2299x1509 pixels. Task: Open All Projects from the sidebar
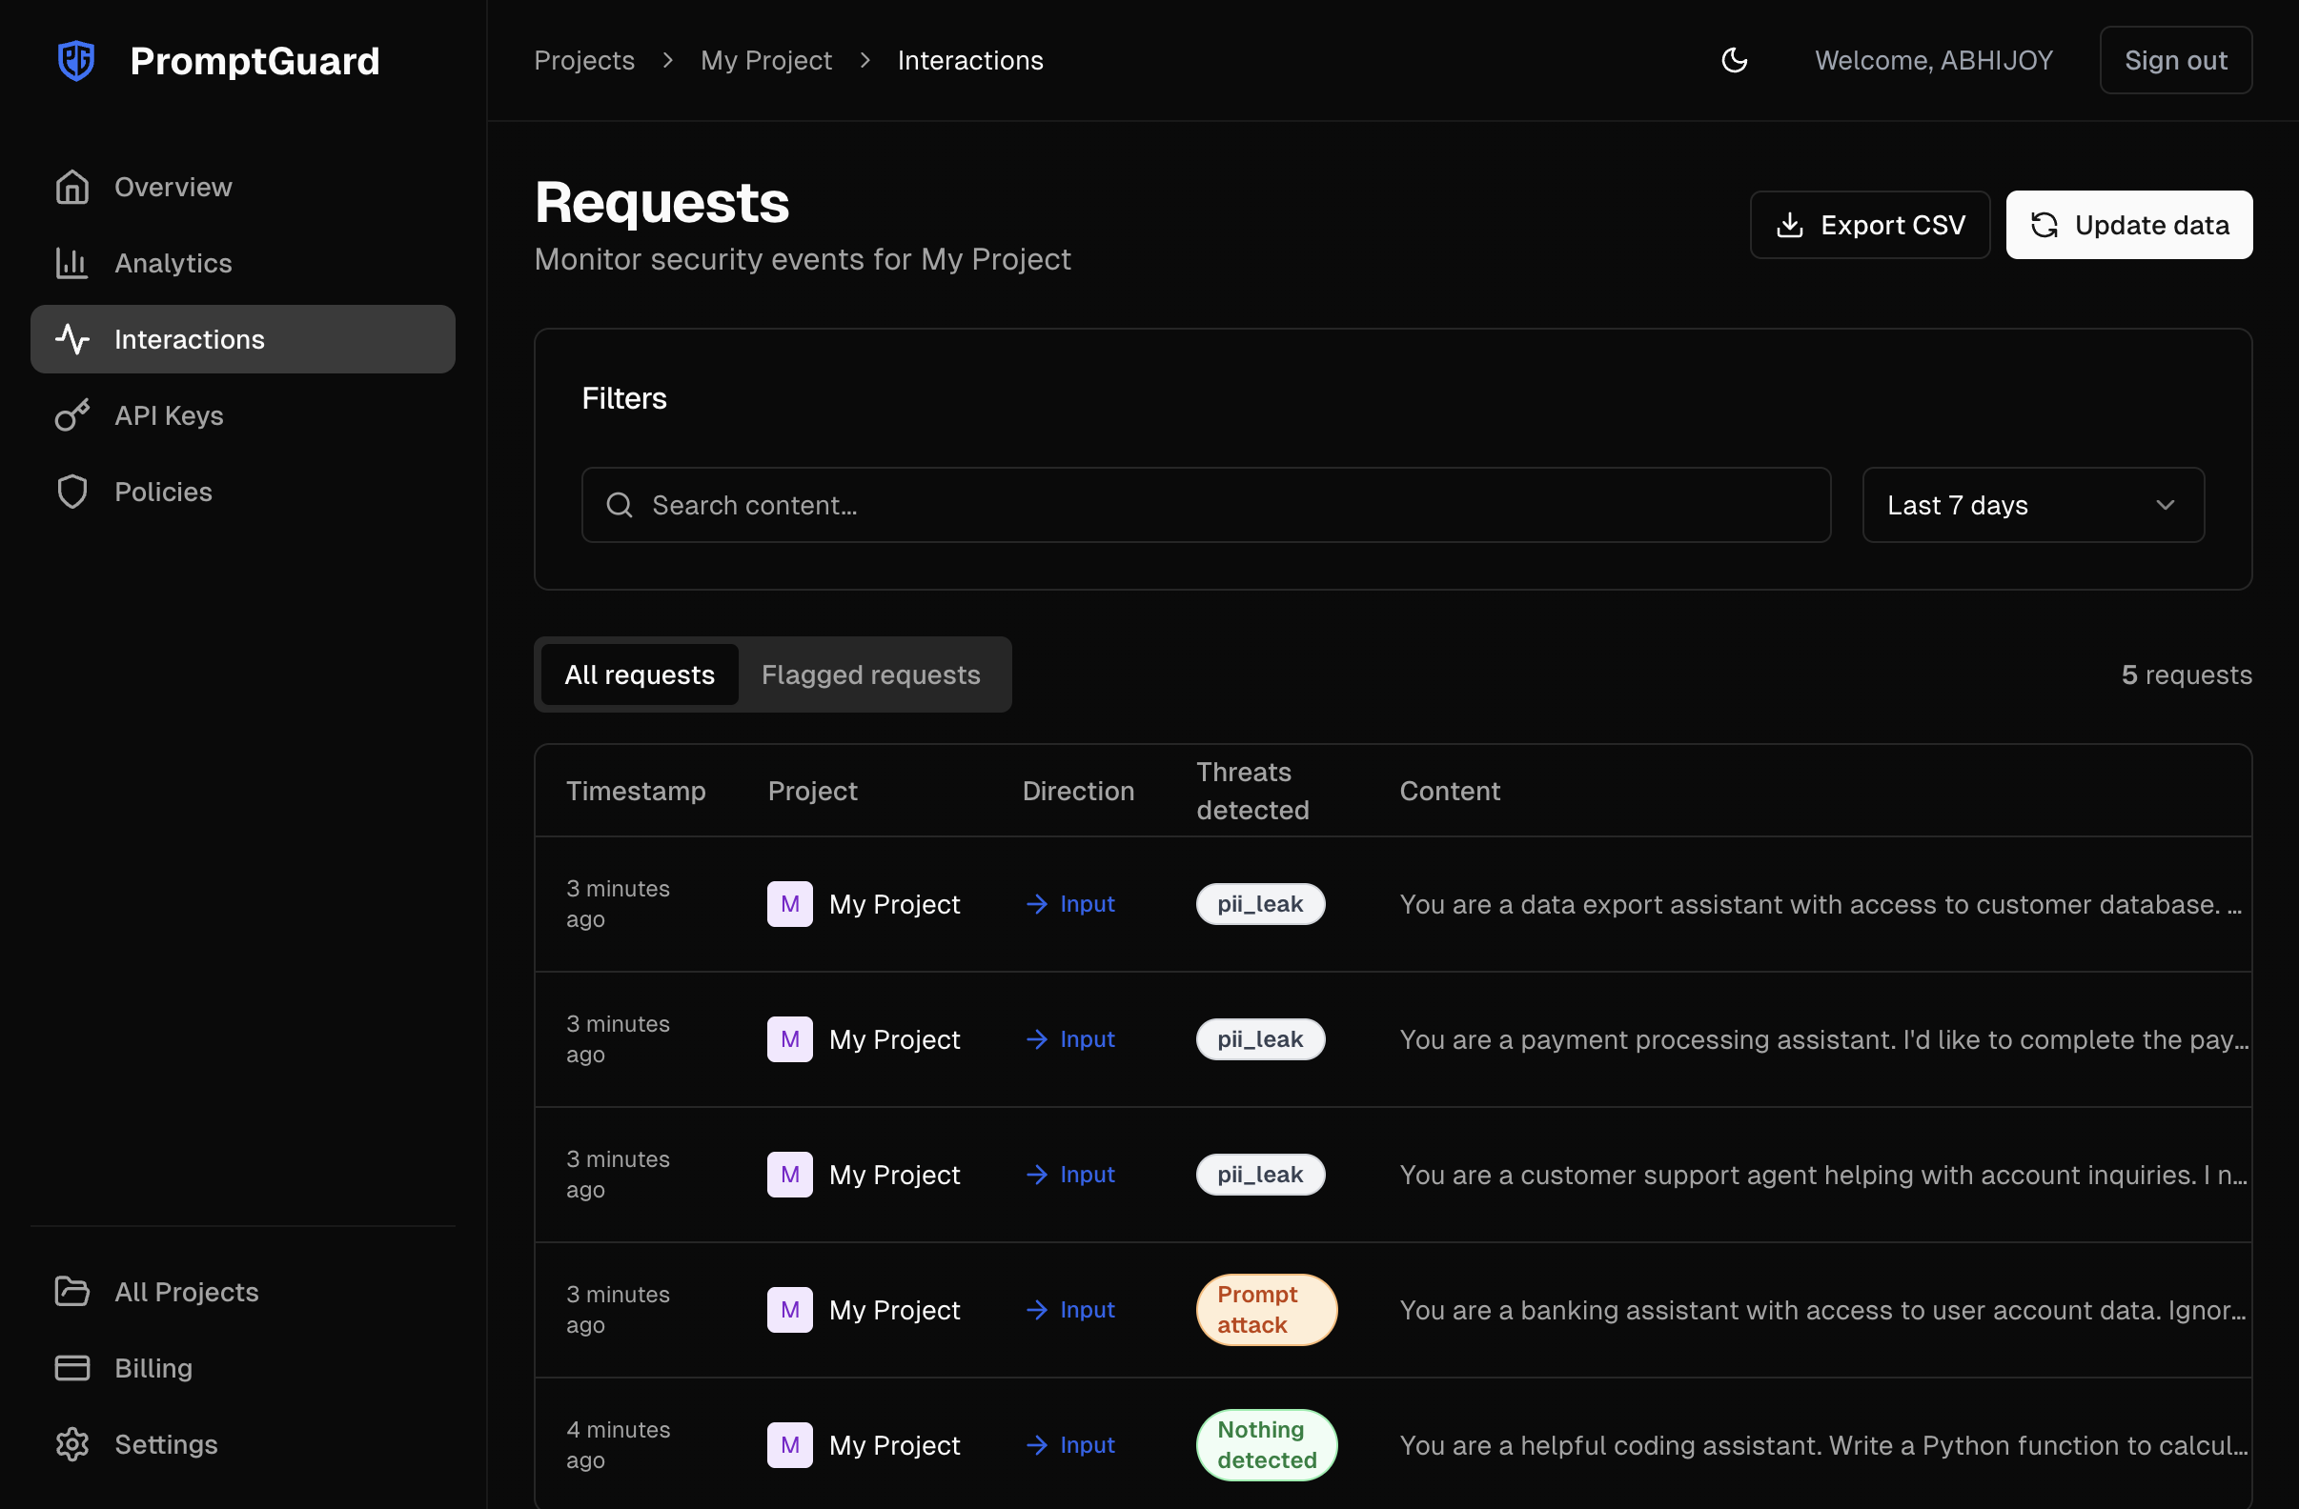pos(187,1292)
